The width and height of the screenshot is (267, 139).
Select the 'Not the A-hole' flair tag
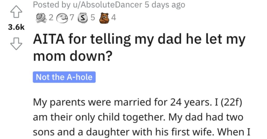[x=64, y=77]
